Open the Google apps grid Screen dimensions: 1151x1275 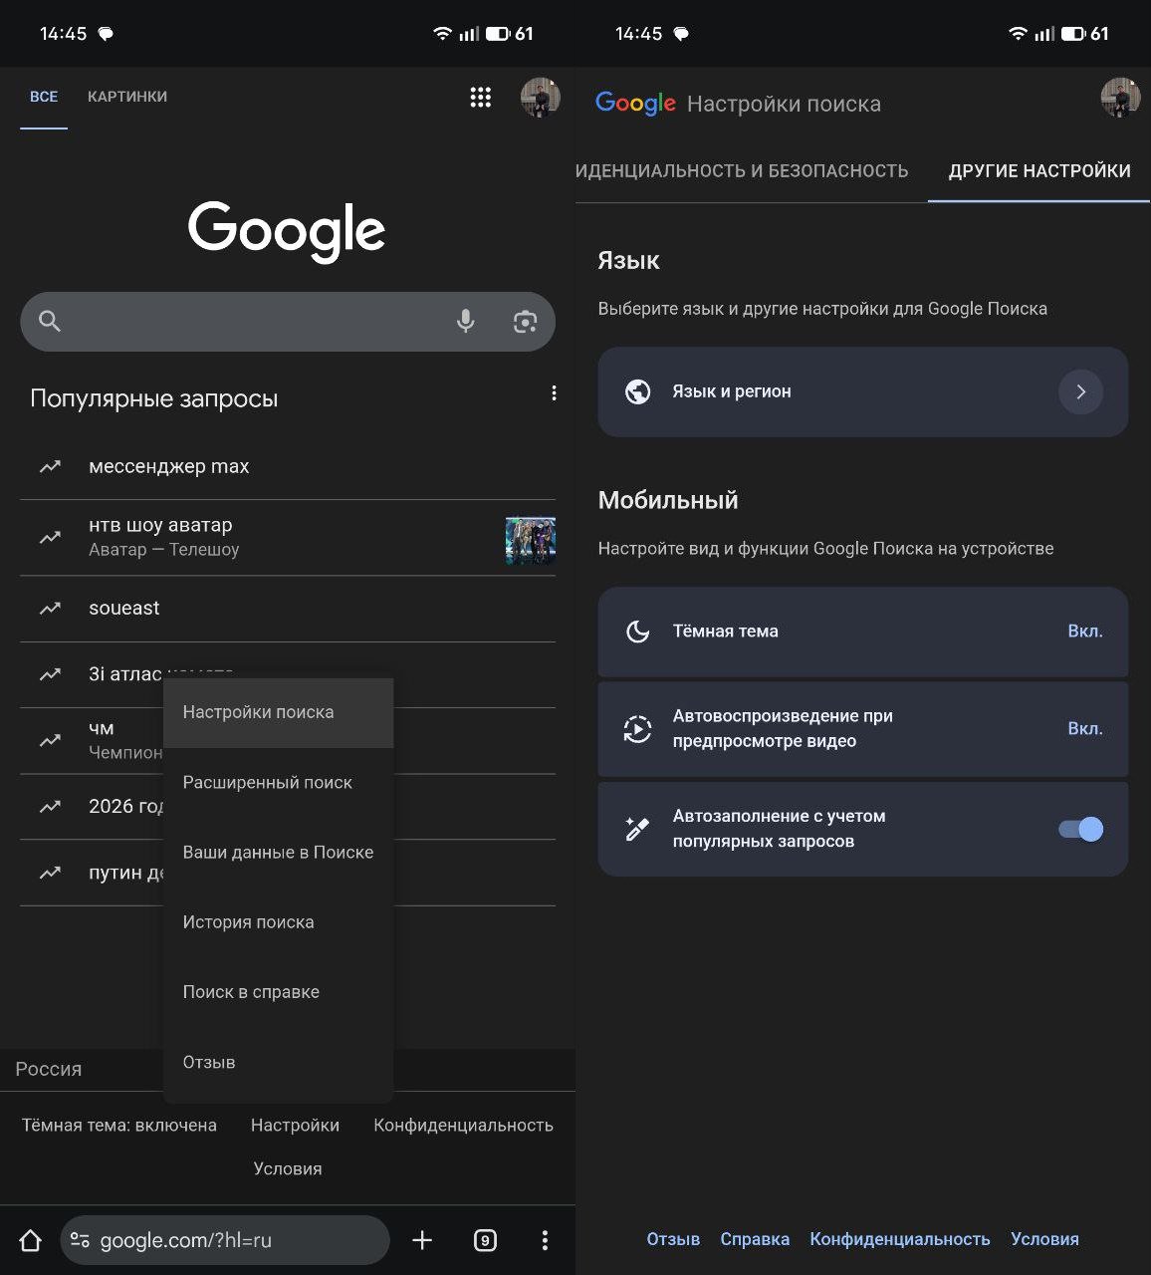(x=481, y=97)
